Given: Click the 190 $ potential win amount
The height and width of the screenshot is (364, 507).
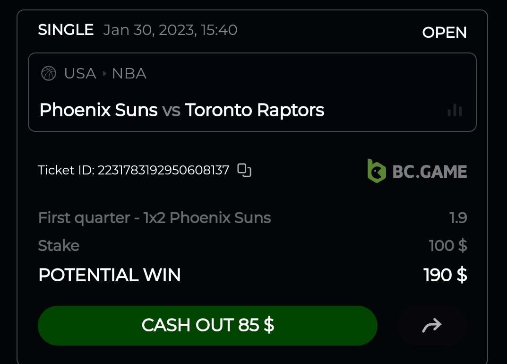Looking at the screenshot, I should coord(445,275).
